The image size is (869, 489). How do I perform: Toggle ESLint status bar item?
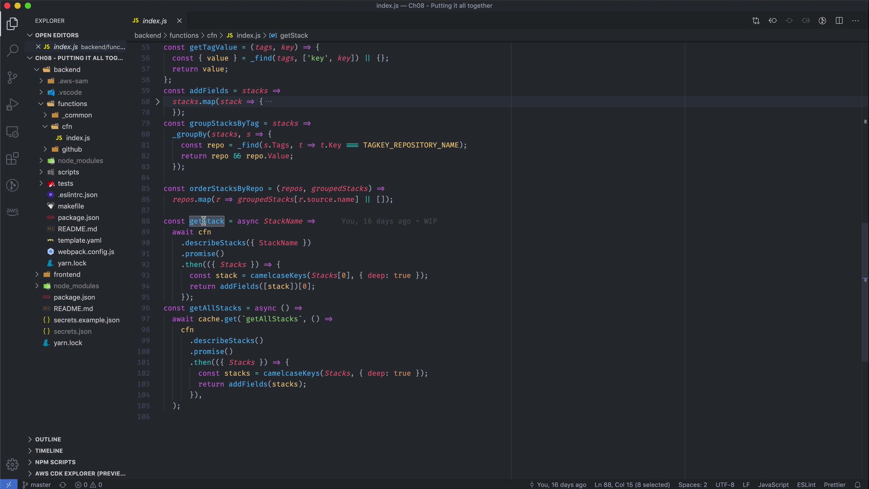tap(806, 484)
